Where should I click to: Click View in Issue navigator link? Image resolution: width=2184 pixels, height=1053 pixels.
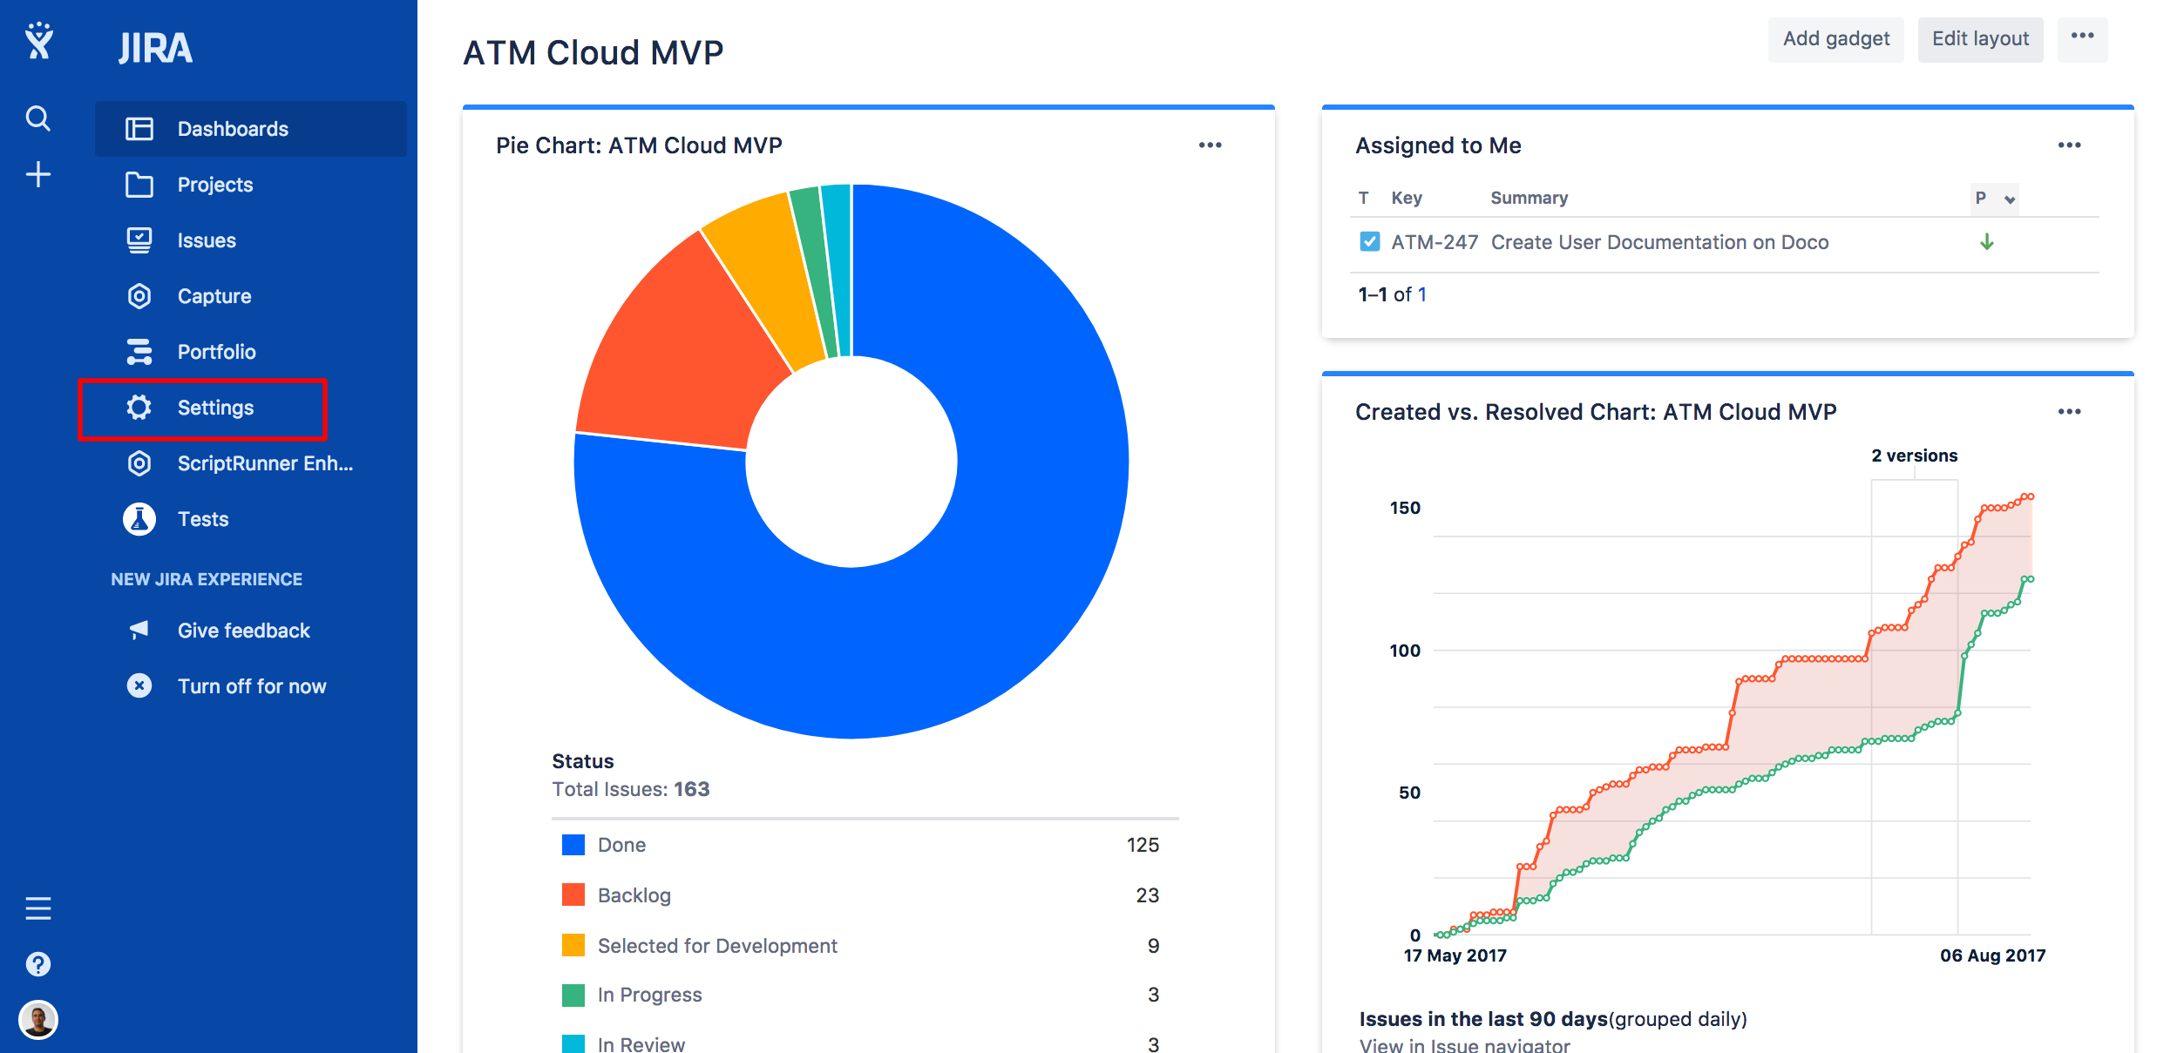1464,1044
